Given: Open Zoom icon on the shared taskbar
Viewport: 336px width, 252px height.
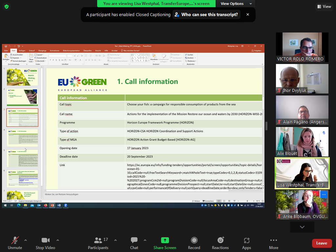Looking at the screenshot, I should tap(66, 205).
